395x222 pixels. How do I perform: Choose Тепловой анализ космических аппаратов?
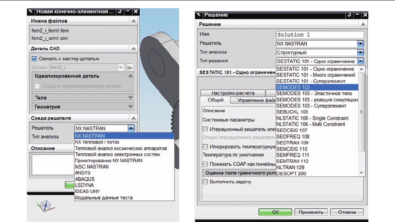pos(124,148)
